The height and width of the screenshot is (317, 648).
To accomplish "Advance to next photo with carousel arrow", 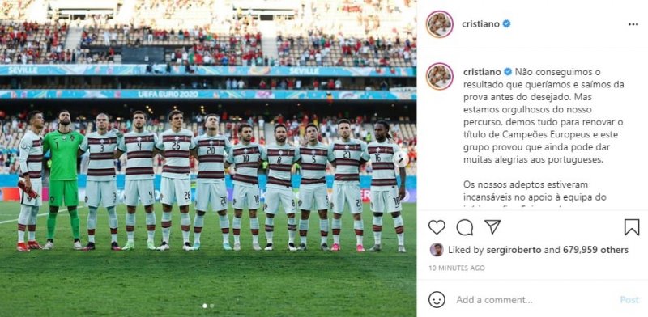I will pos(400,159).
